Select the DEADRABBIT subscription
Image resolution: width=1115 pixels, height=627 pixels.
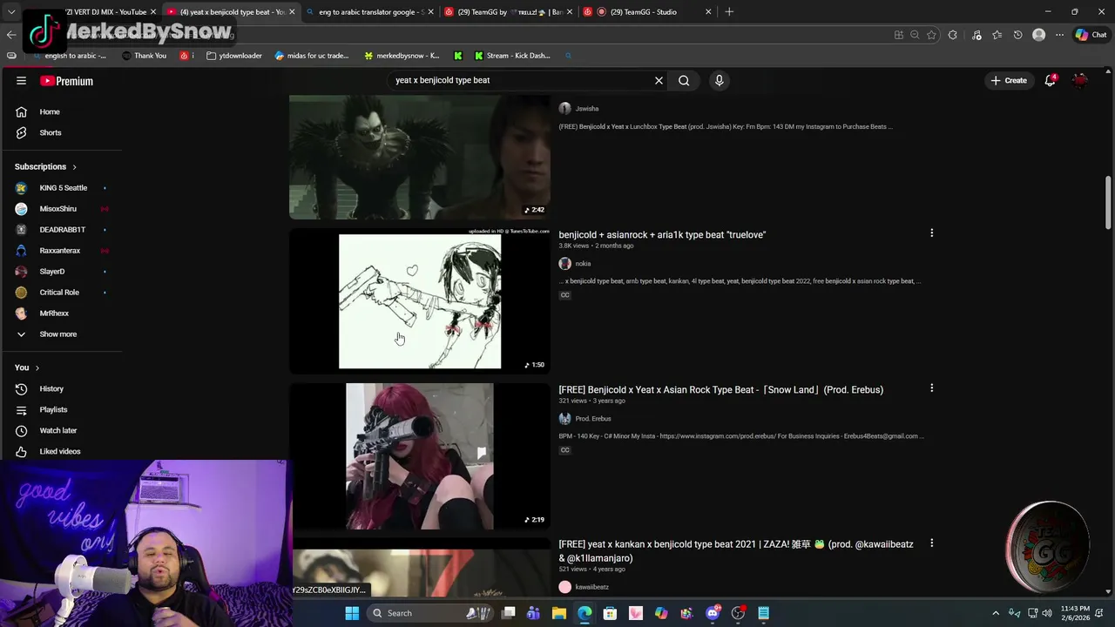[61, 229]
